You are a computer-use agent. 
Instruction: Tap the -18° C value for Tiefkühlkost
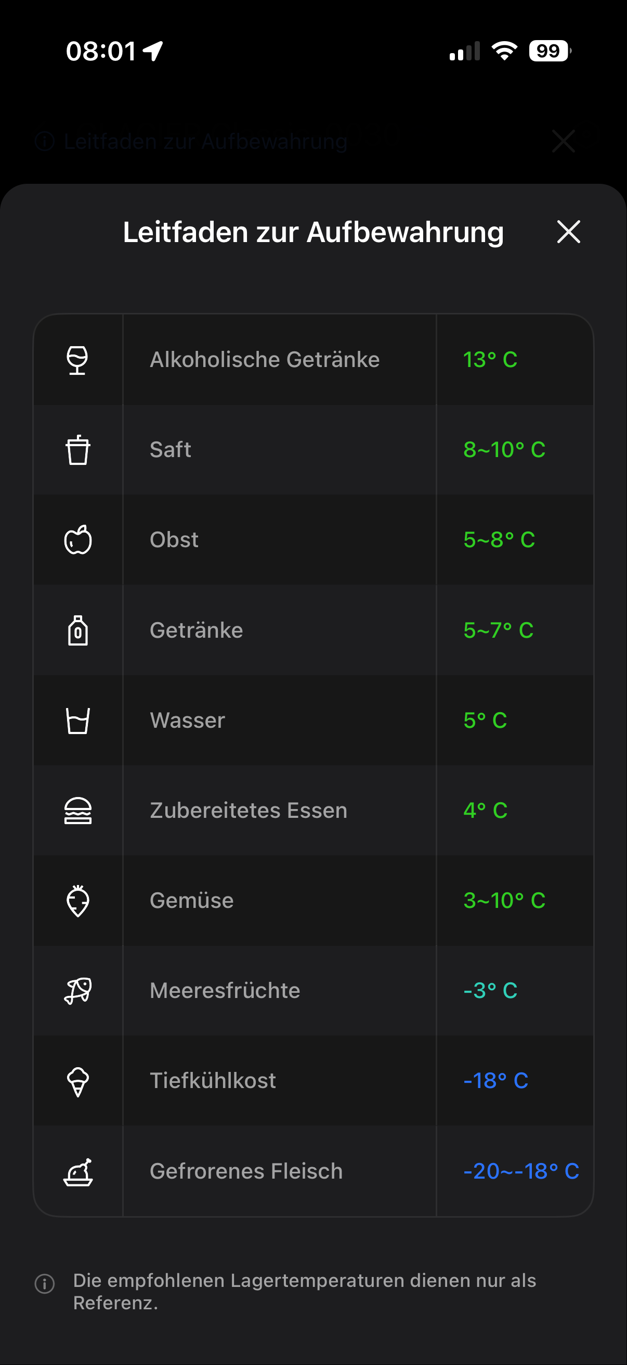(x=496, y=1081)
